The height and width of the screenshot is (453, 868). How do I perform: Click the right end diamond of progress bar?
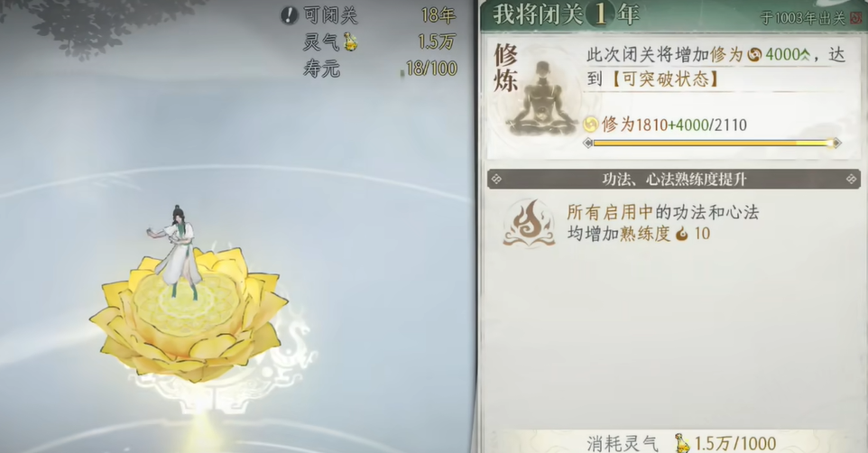point(836,143)
